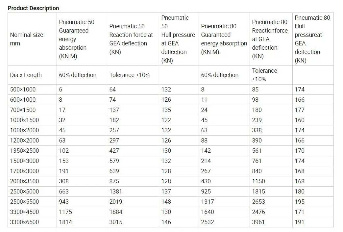Click the 2532 energy absorption value

pos(208,222)
